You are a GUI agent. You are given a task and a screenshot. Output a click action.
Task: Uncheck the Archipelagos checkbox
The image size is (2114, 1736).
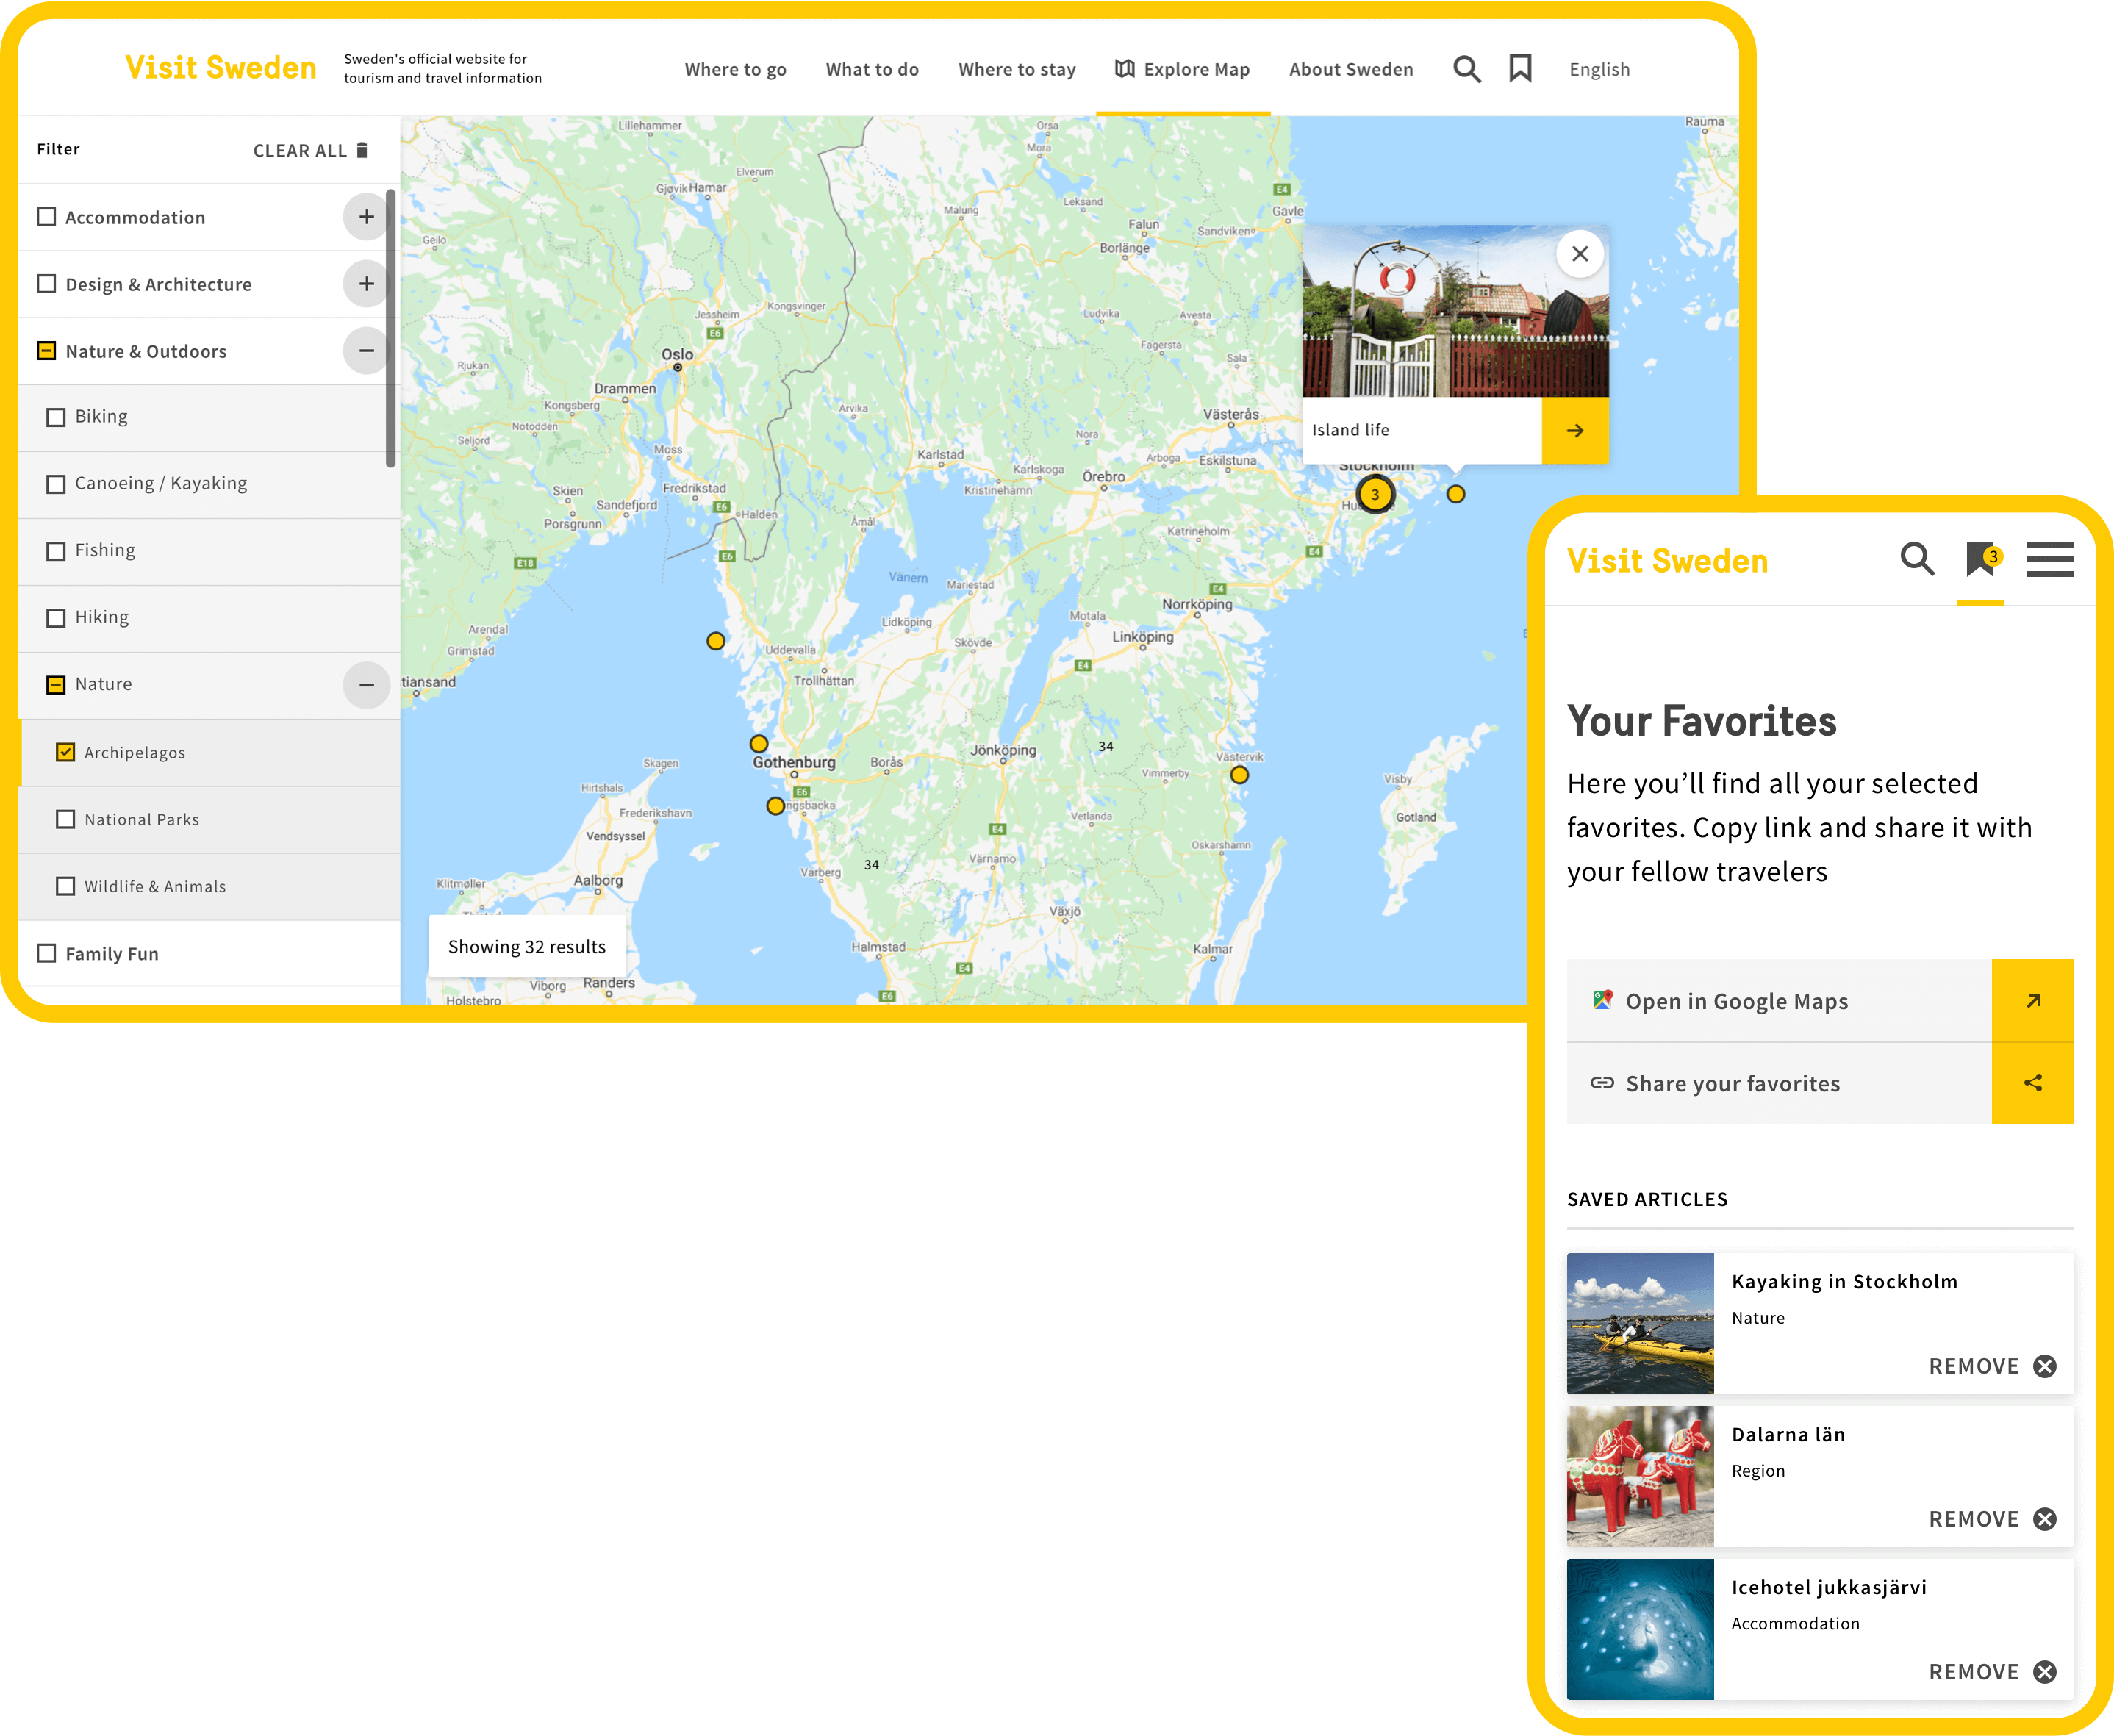point(65,752)
